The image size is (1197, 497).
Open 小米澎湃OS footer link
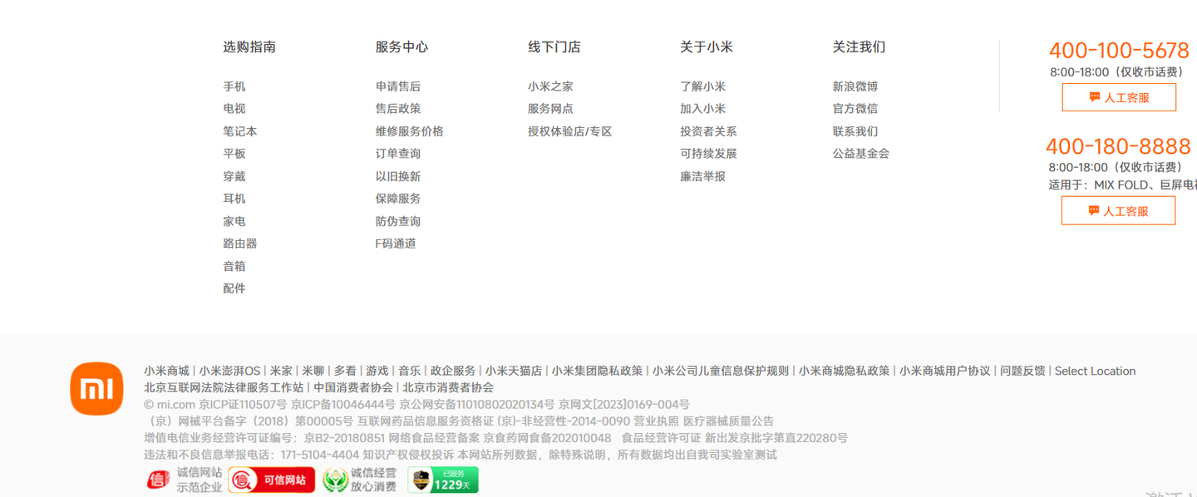[x=229, y=371]
